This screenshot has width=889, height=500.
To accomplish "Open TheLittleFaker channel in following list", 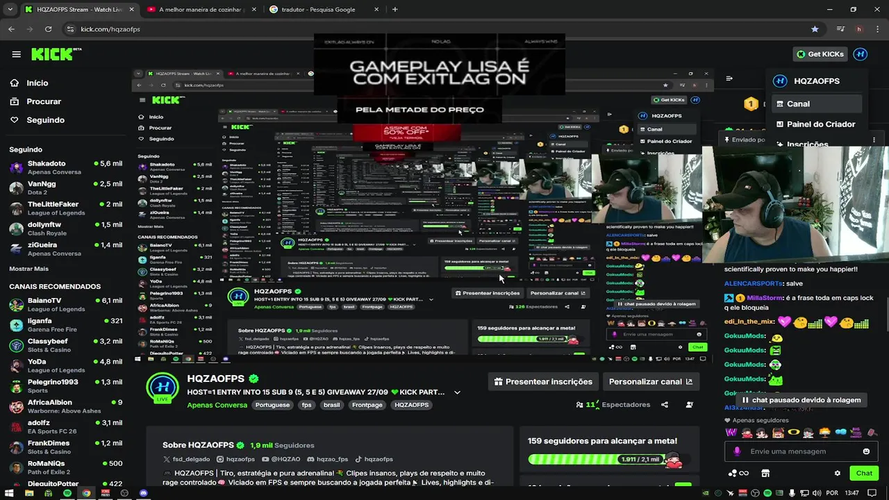I will click(65, 208).
